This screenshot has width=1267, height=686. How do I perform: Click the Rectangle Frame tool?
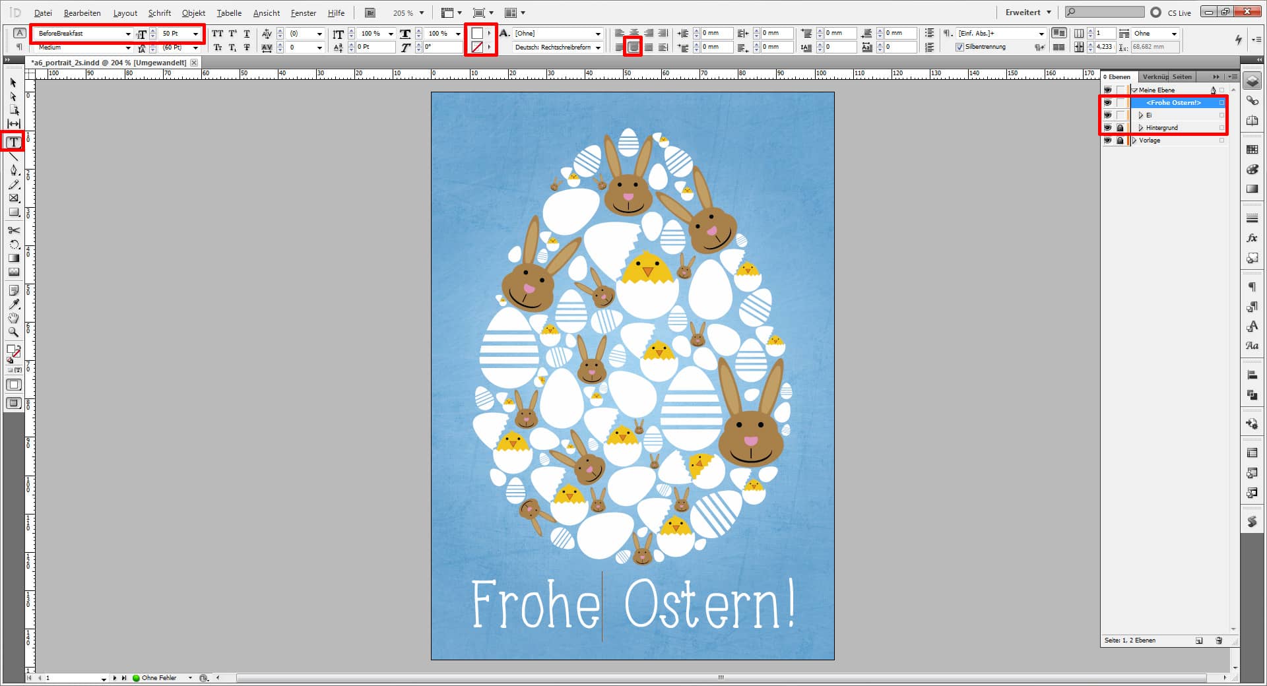coord(13,198)
